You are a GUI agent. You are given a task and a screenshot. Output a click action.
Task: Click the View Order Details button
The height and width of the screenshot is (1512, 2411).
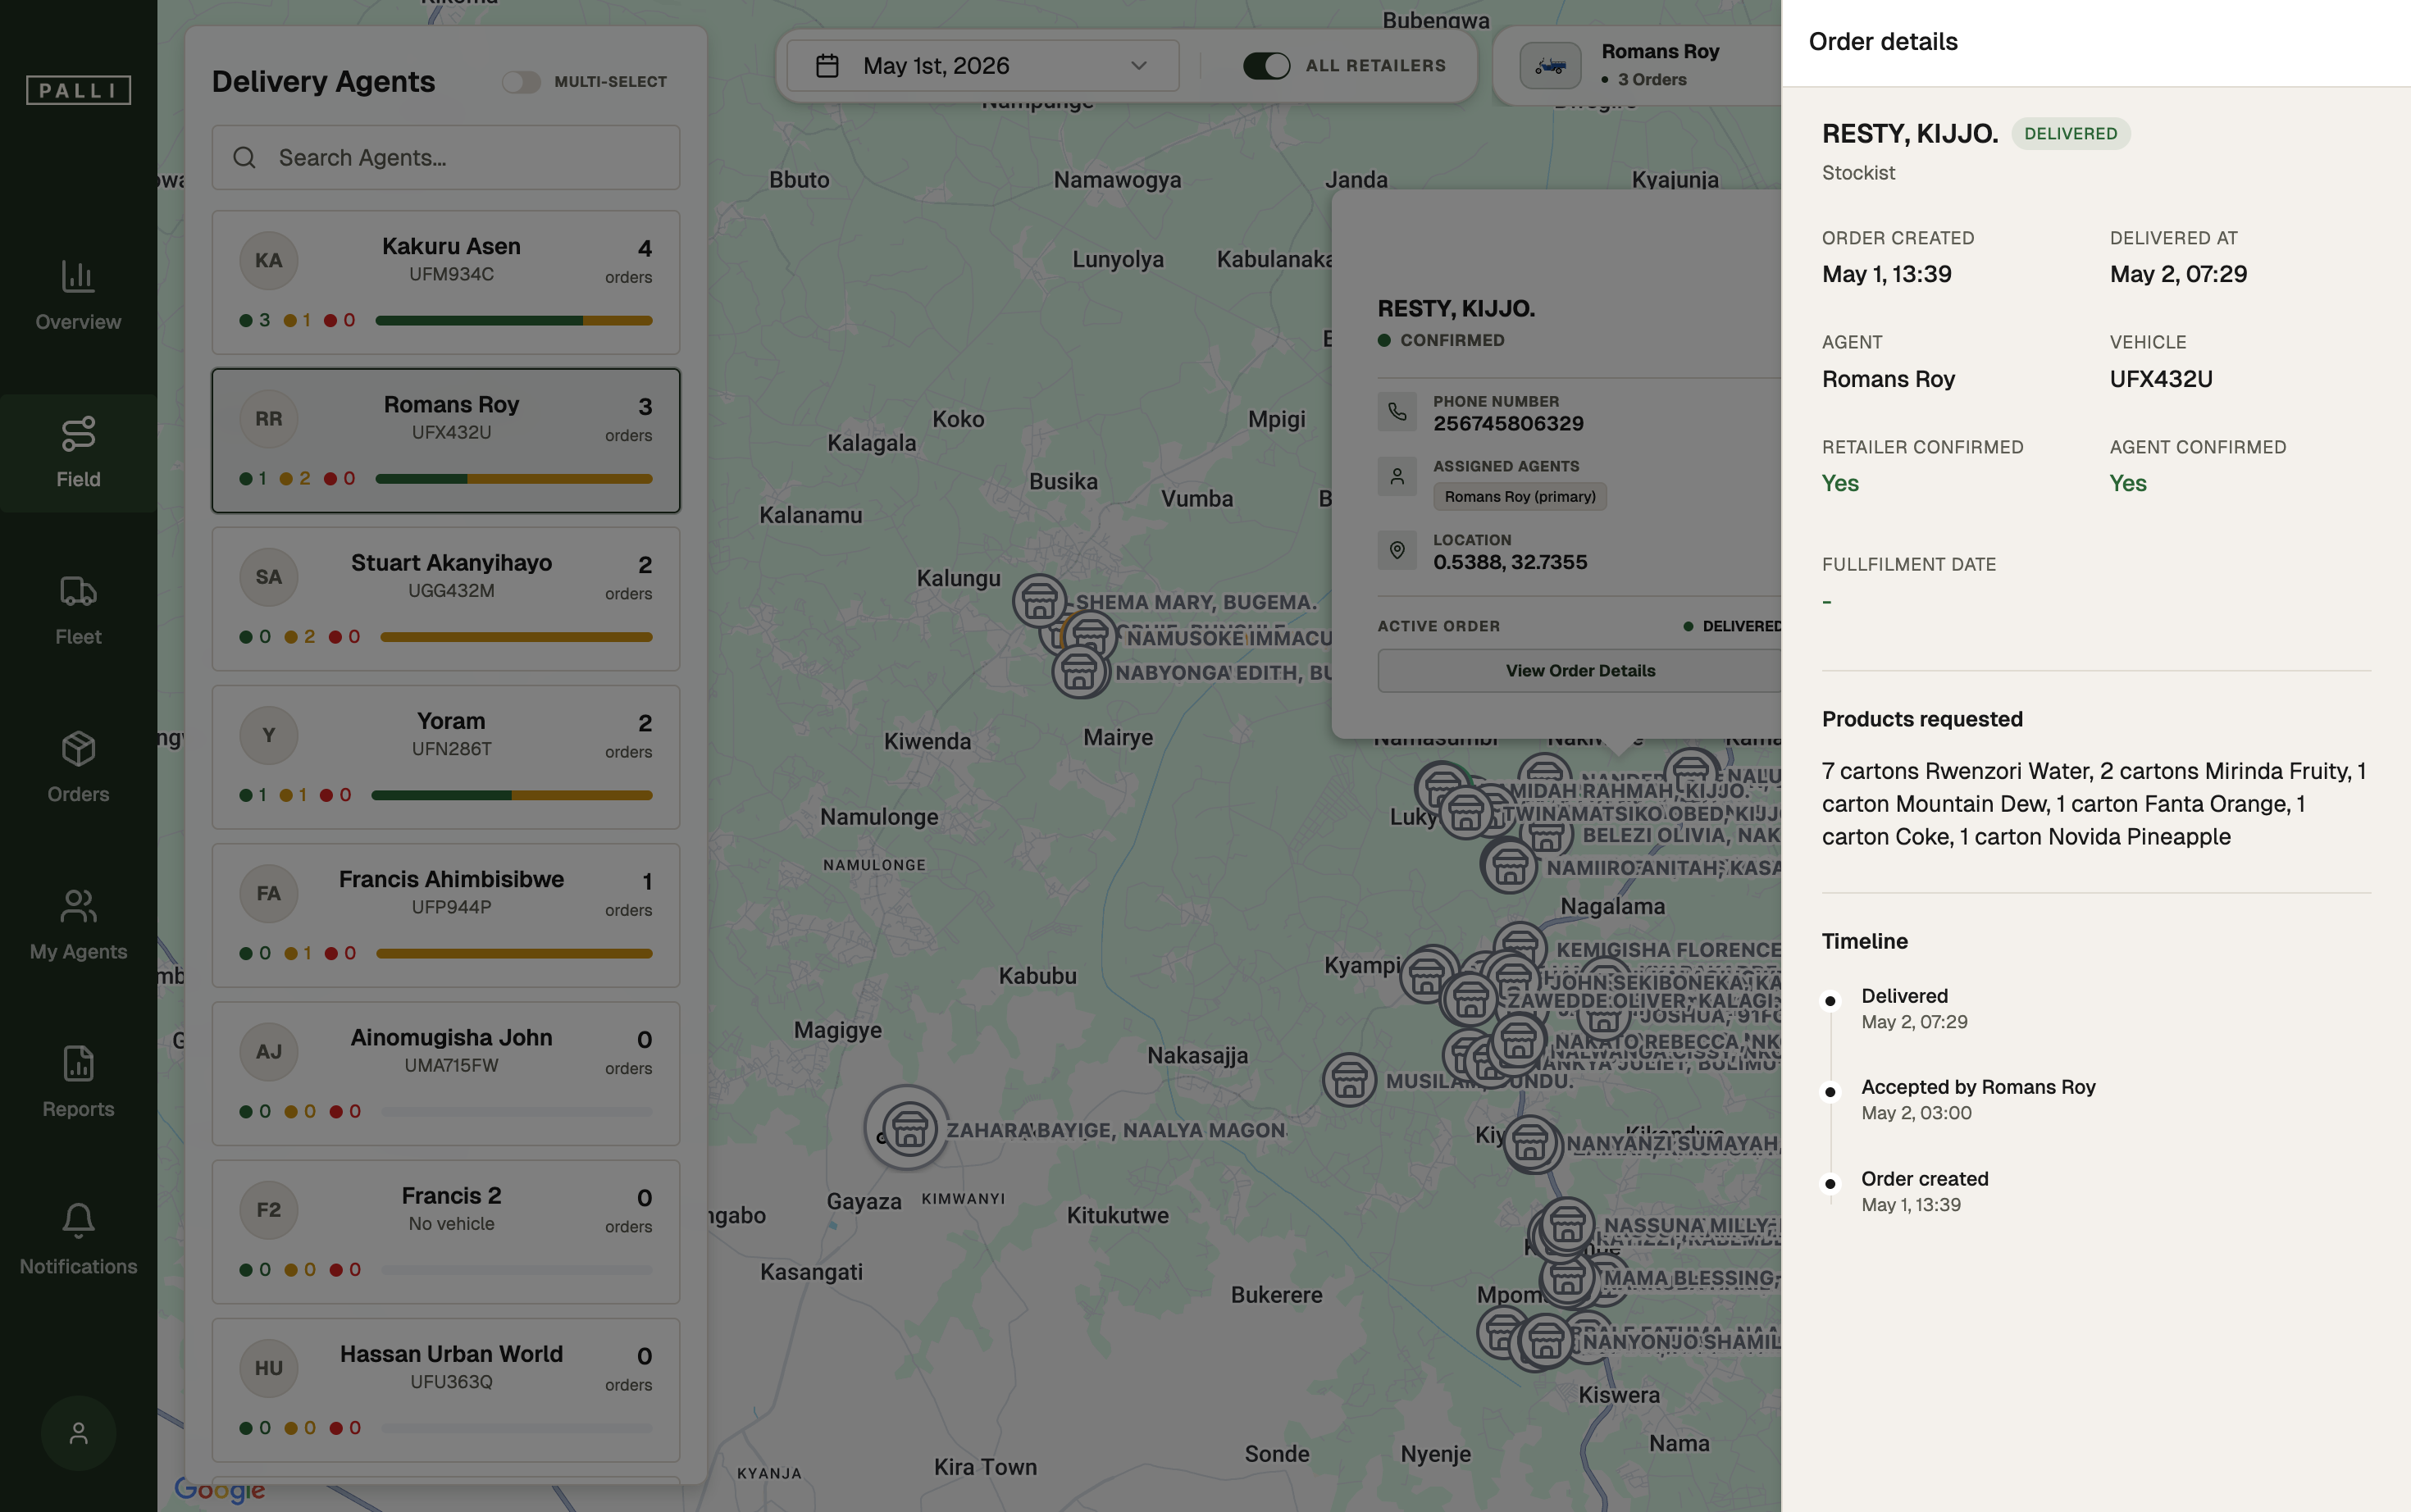click(x=1580, y=671)
